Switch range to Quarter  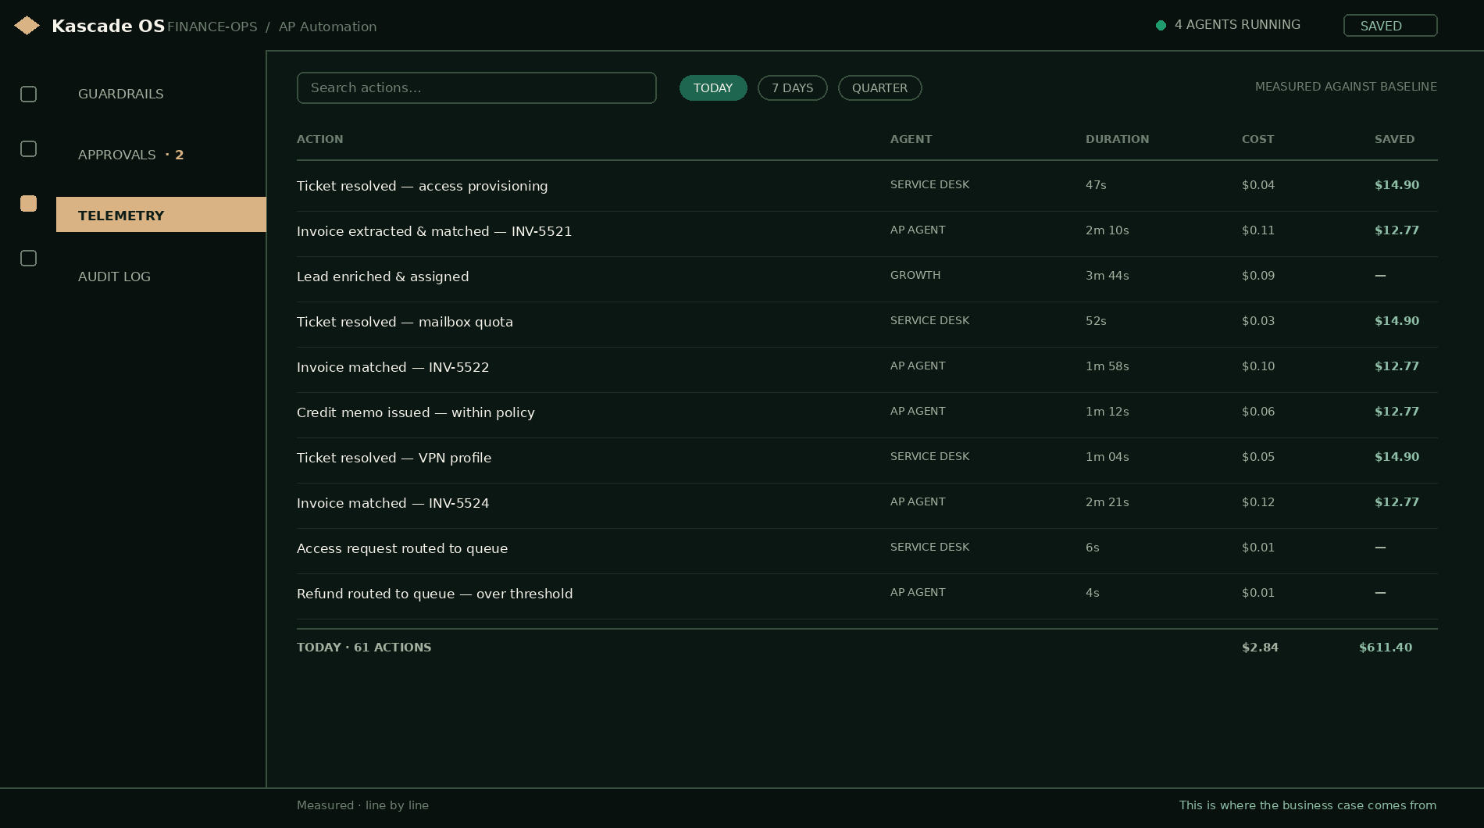point(880,87)
